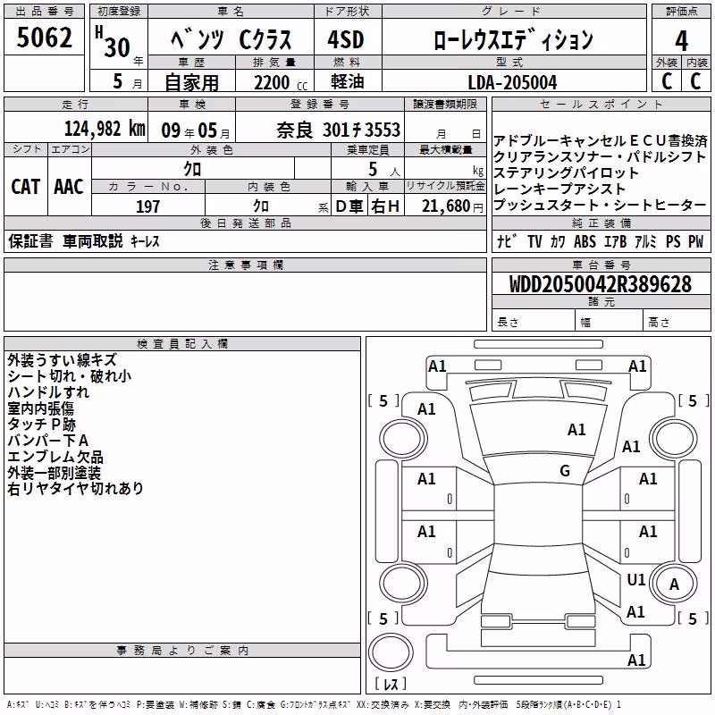Select the 事務局よりご案内 section header
The height and width of the screenshot is (715, 715).
[x=182, y=651]
